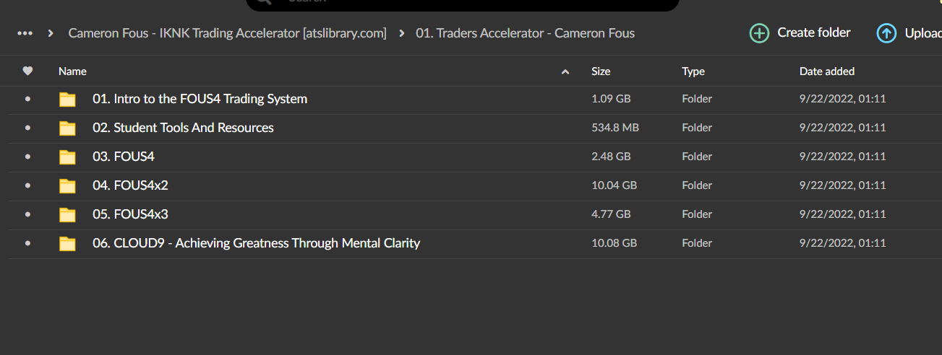Click the 03. FOUS4 folder icon
Viewport: 942px width, 355px height.
click(67, 157)
